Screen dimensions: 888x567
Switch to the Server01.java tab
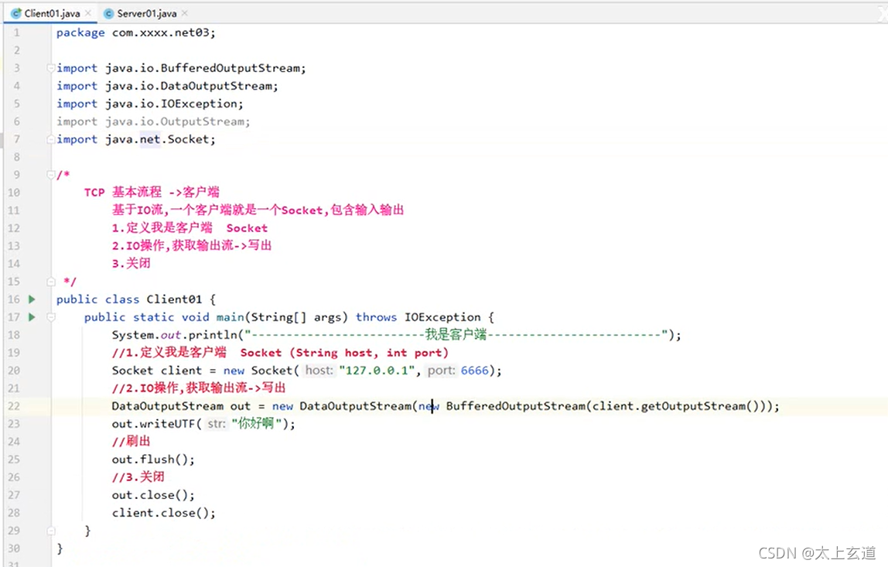[x=145, y=13]
